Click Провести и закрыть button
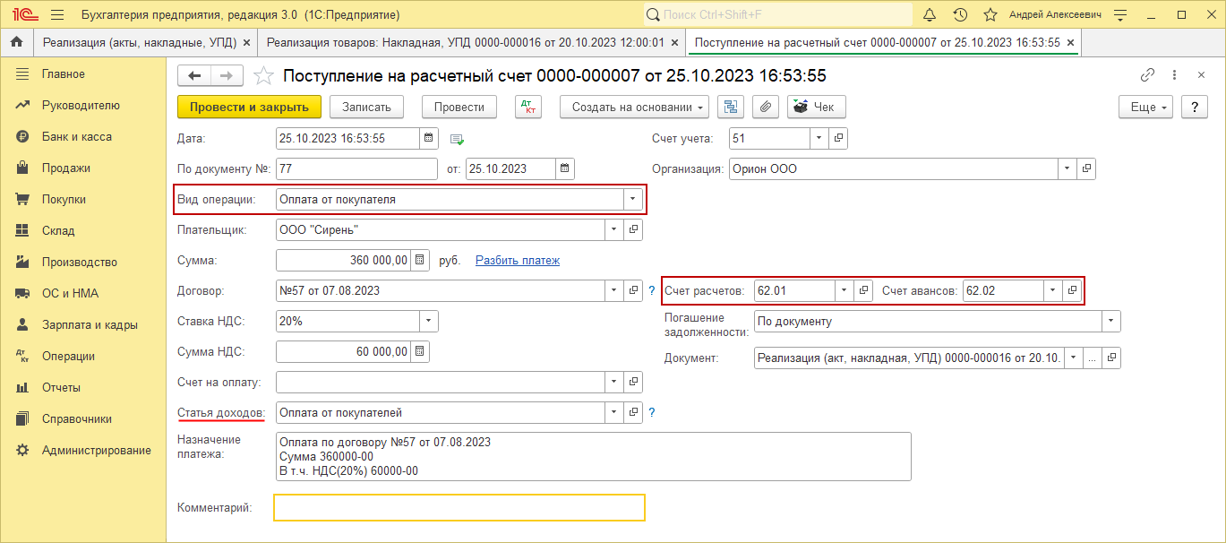Viewport: 1226px width, 543px height. tap(249, 107)
